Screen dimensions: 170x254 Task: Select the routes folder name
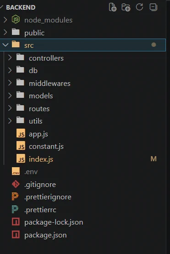click(39, 109)
